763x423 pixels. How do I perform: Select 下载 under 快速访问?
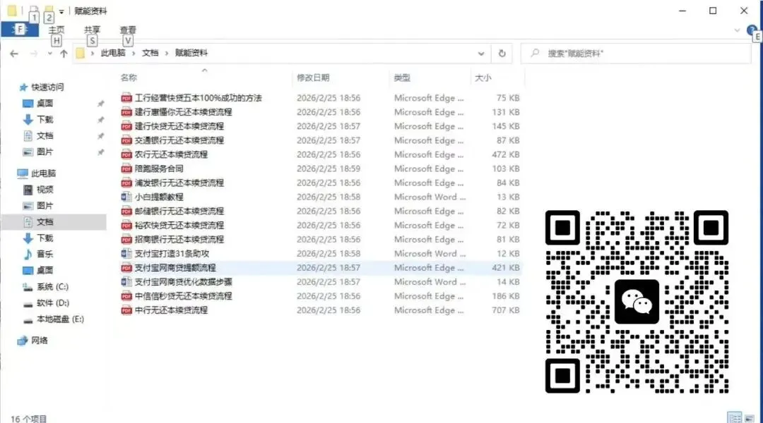[45, 119]
